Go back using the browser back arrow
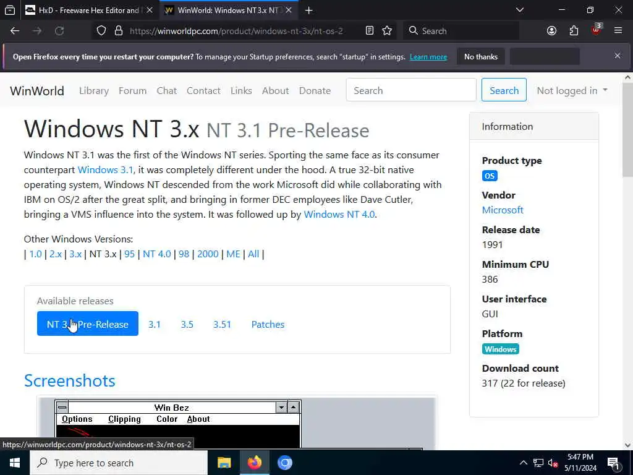Screen dimensions: 633x475 point(15,31)
